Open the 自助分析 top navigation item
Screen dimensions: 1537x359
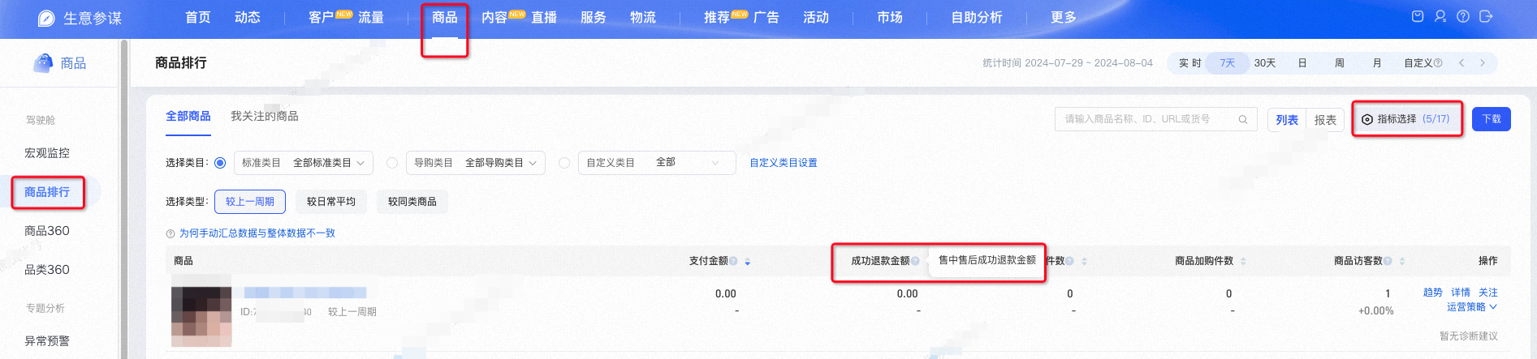977,18
